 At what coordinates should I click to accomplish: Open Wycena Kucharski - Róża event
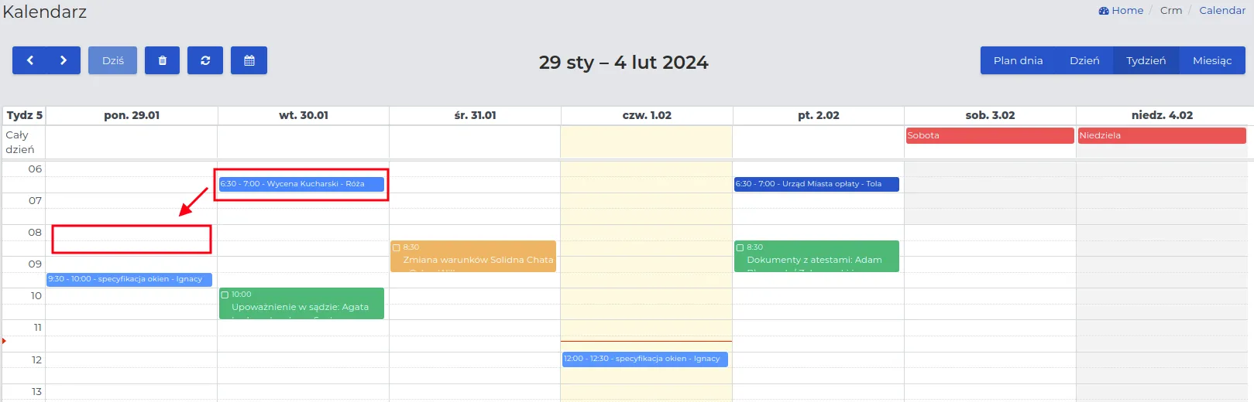[x=302, y=184]
